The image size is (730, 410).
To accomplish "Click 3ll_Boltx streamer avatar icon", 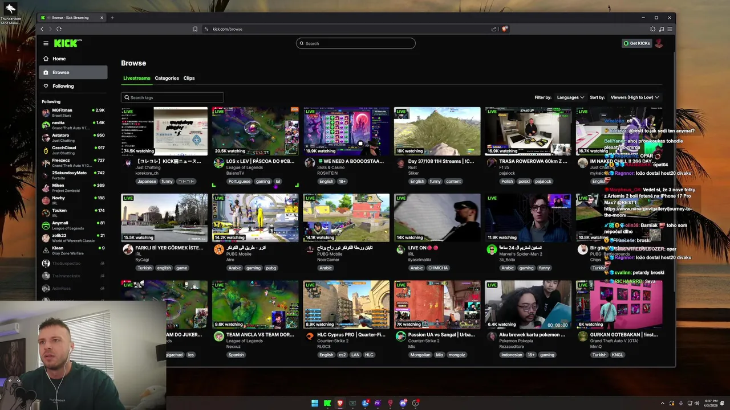I will click(492, 249).
